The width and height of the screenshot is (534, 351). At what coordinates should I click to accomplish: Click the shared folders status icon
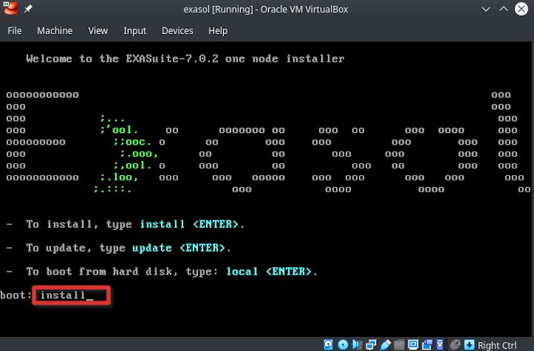coord(399,344)
